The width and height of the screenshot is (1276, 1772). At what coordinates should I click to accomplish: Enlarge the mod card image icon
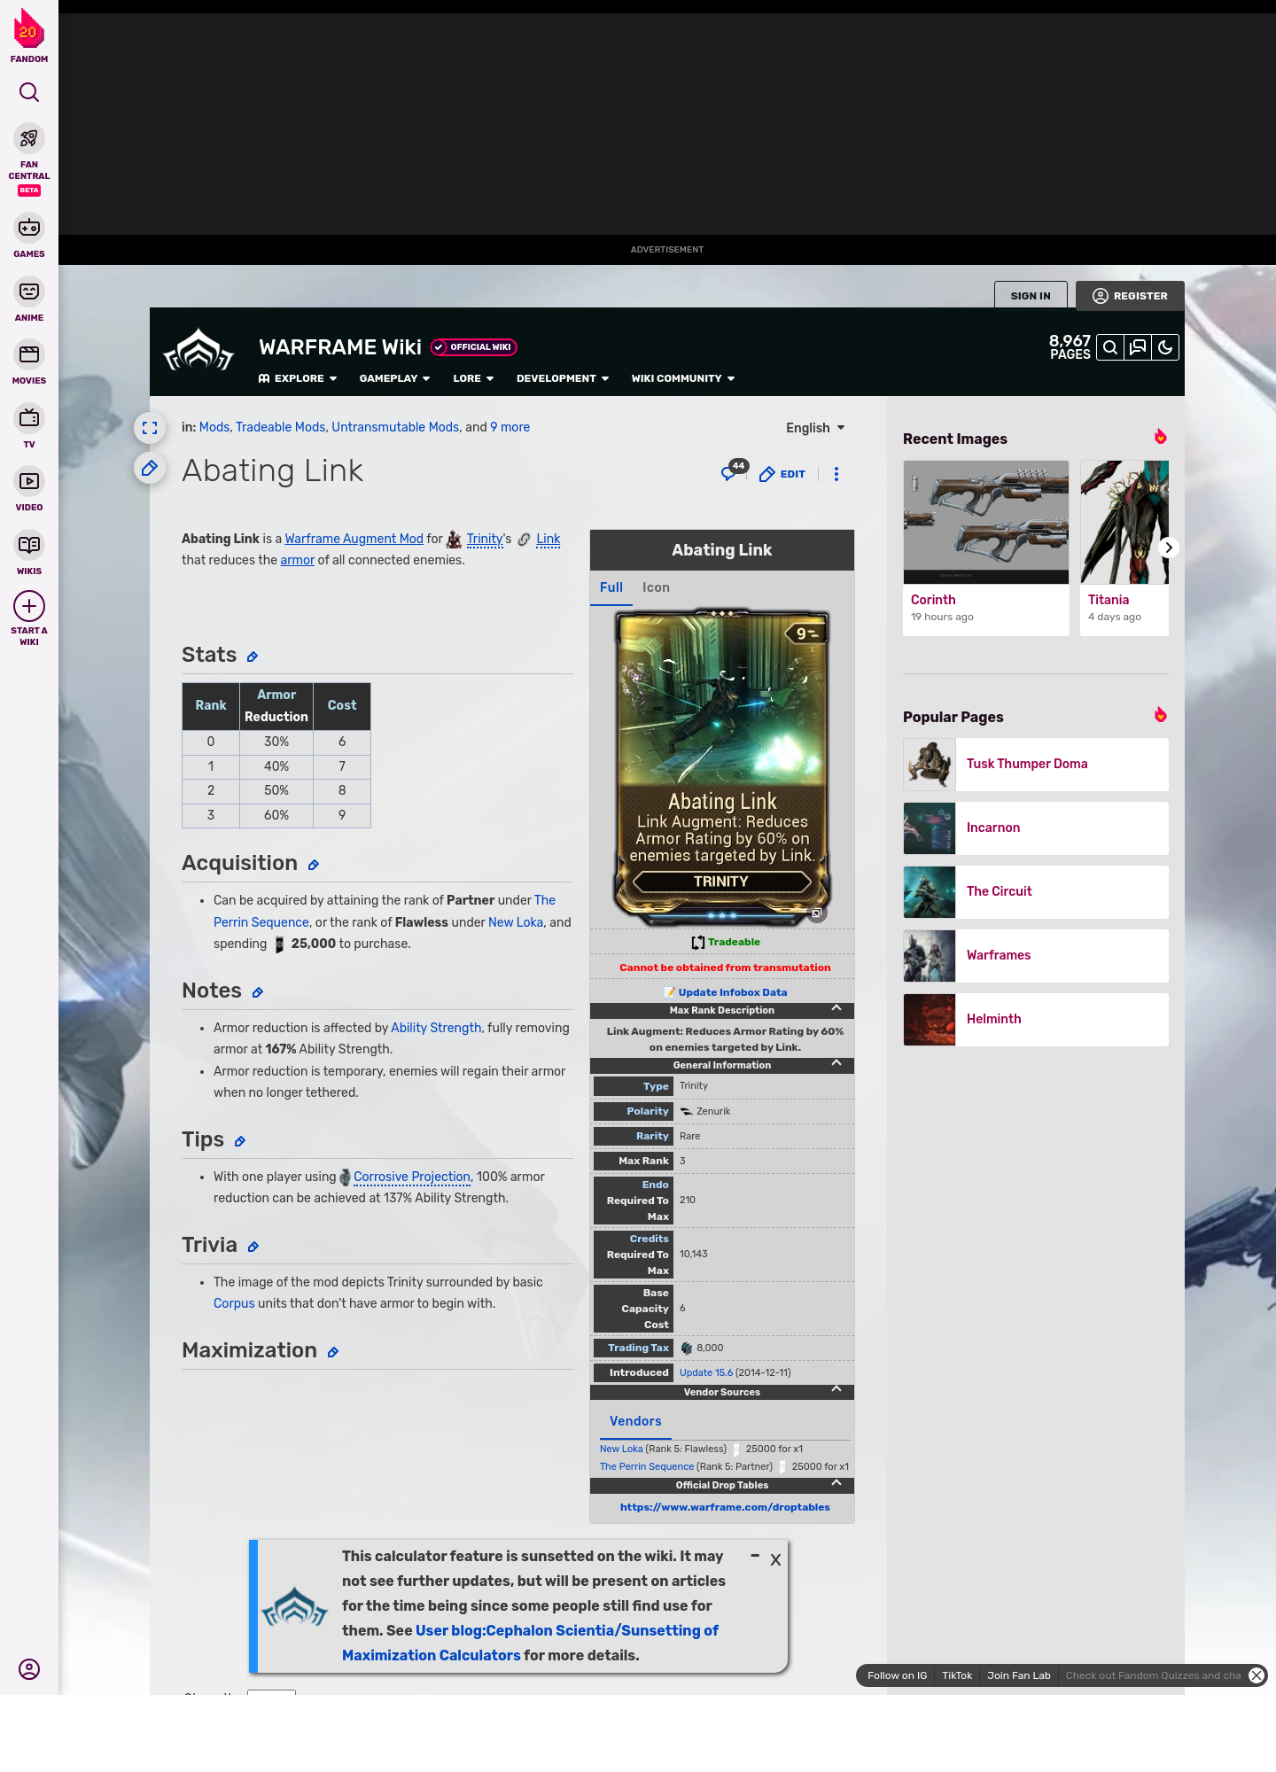pyautogui.click(x=817, y=913)
